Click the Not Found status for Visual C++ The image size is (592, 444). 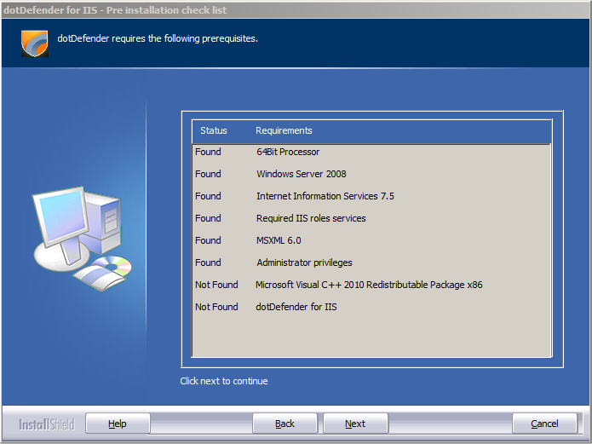(216, 285)
